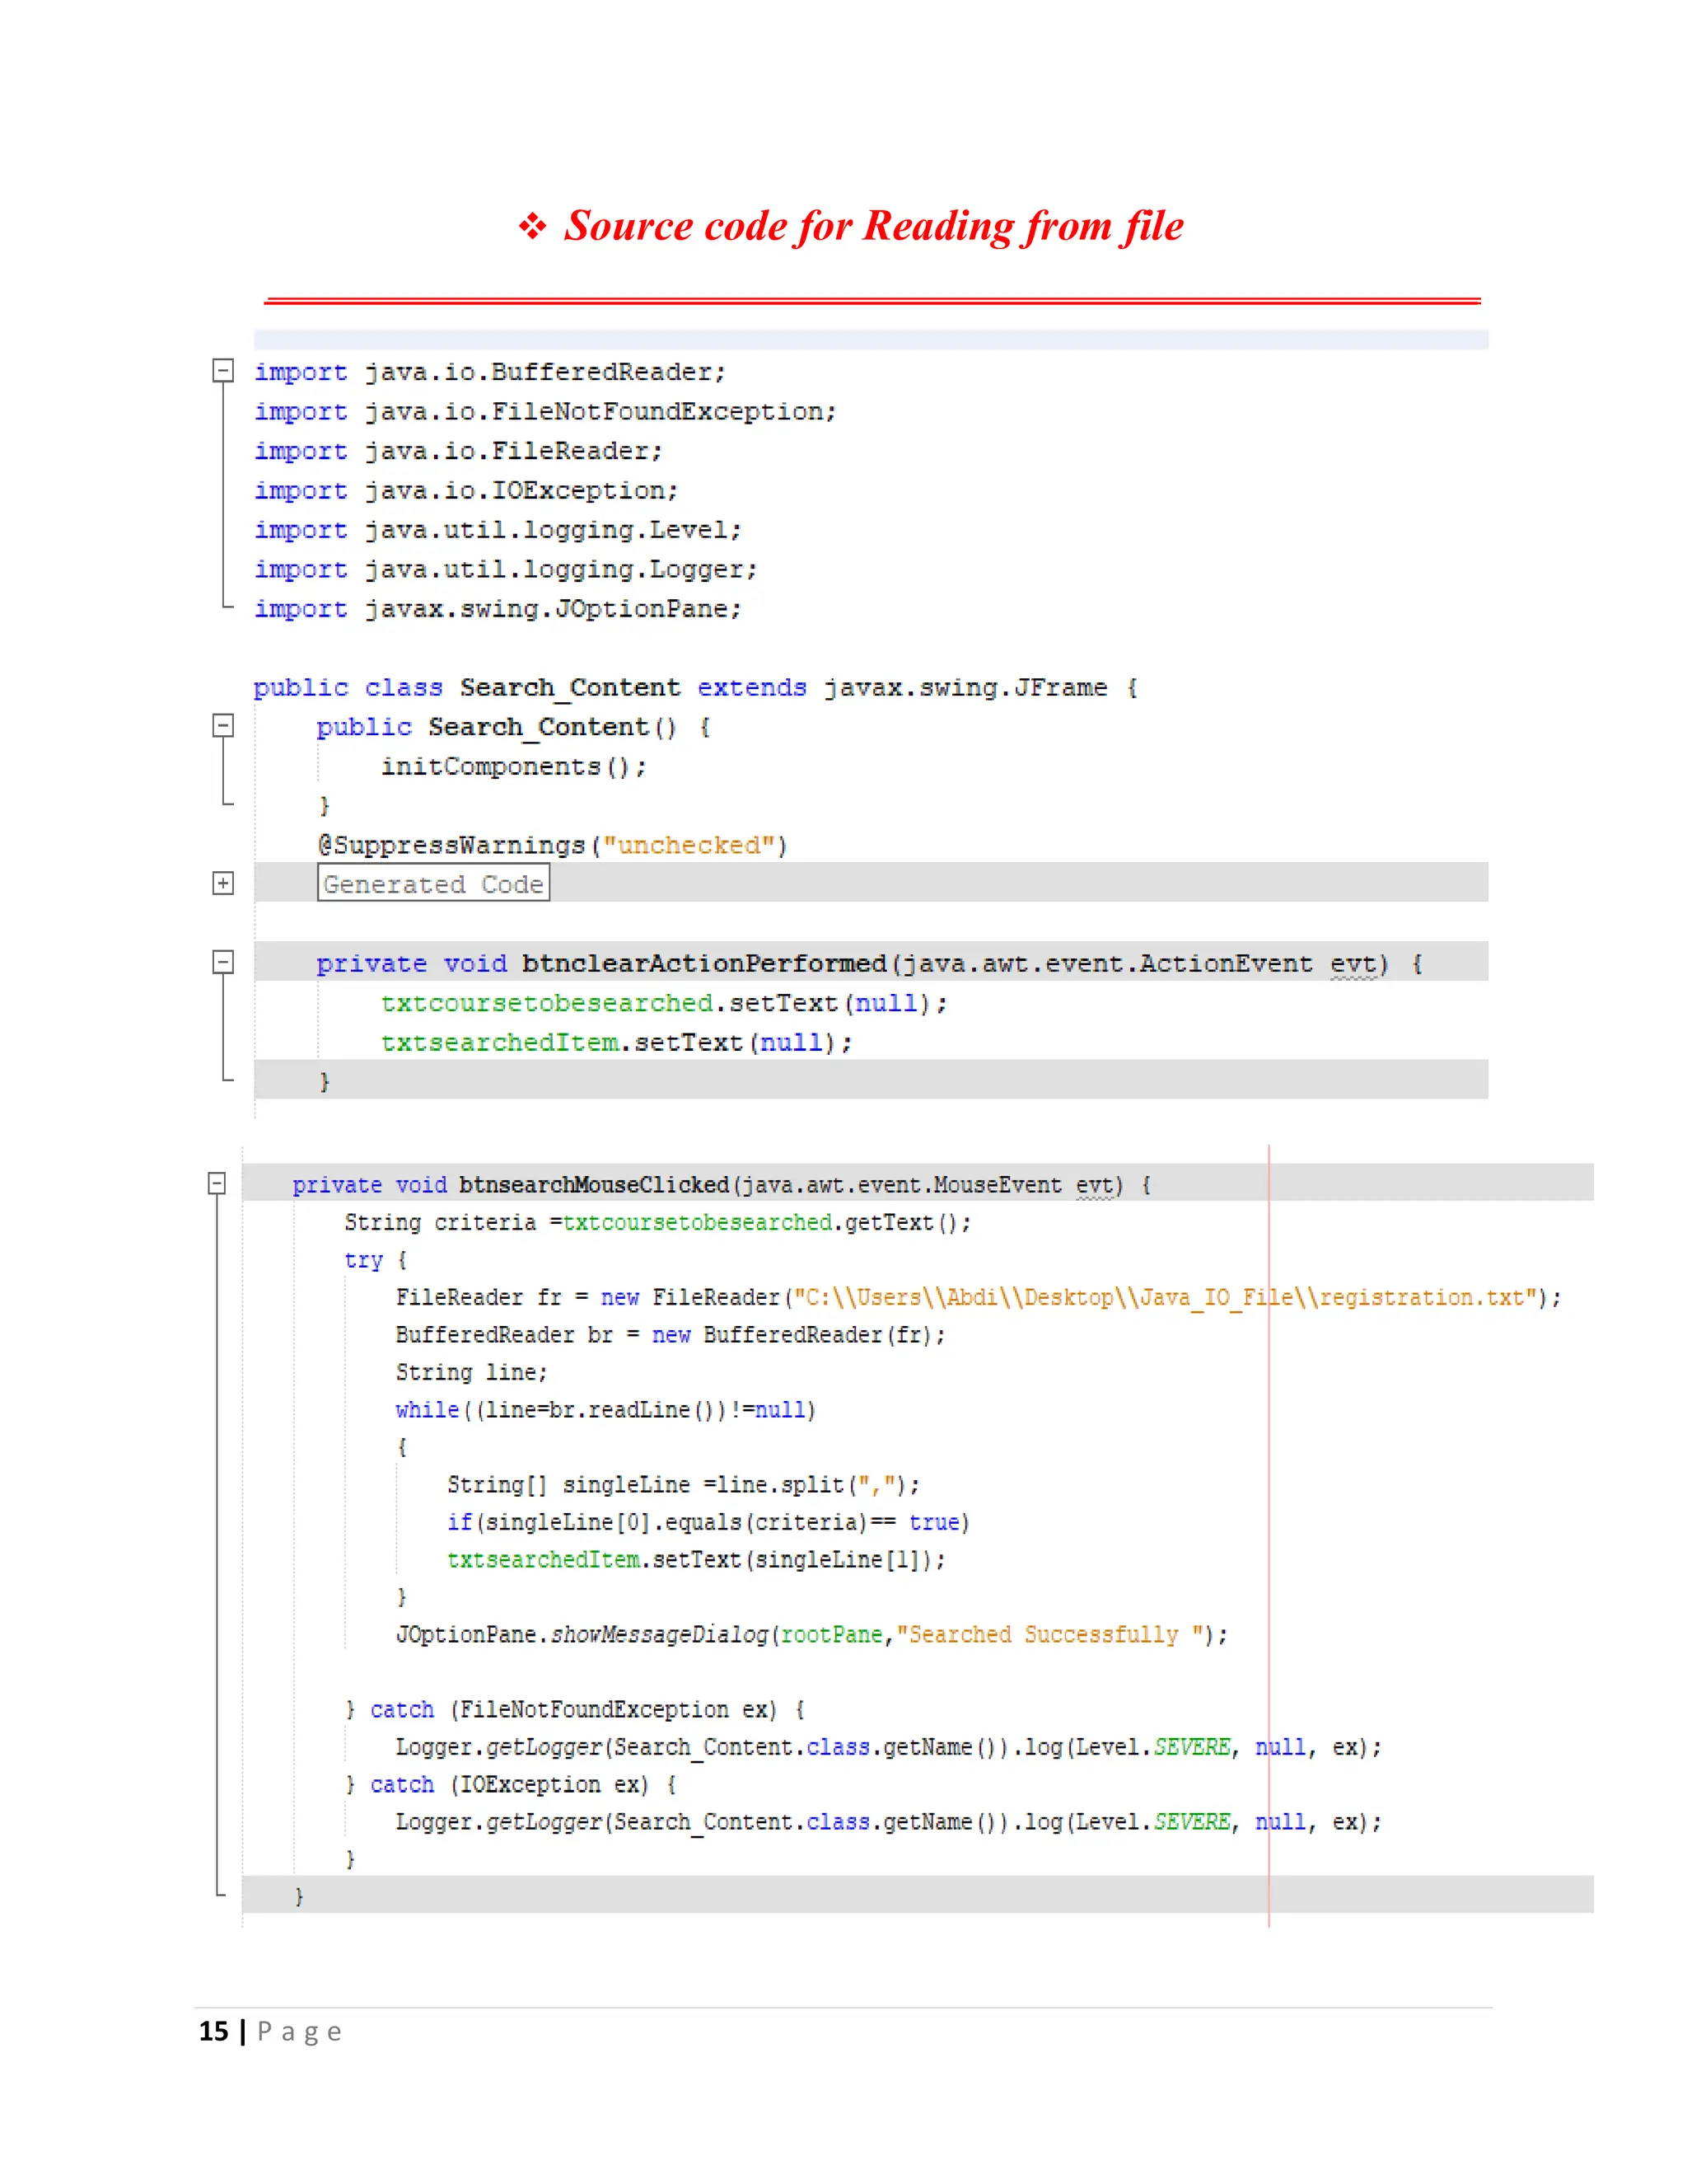Click 'txtsearchedItem.setText(singleLine[1]);' line
The width and height of the screenshot is (1687, 2184).
coord(697,1560)
